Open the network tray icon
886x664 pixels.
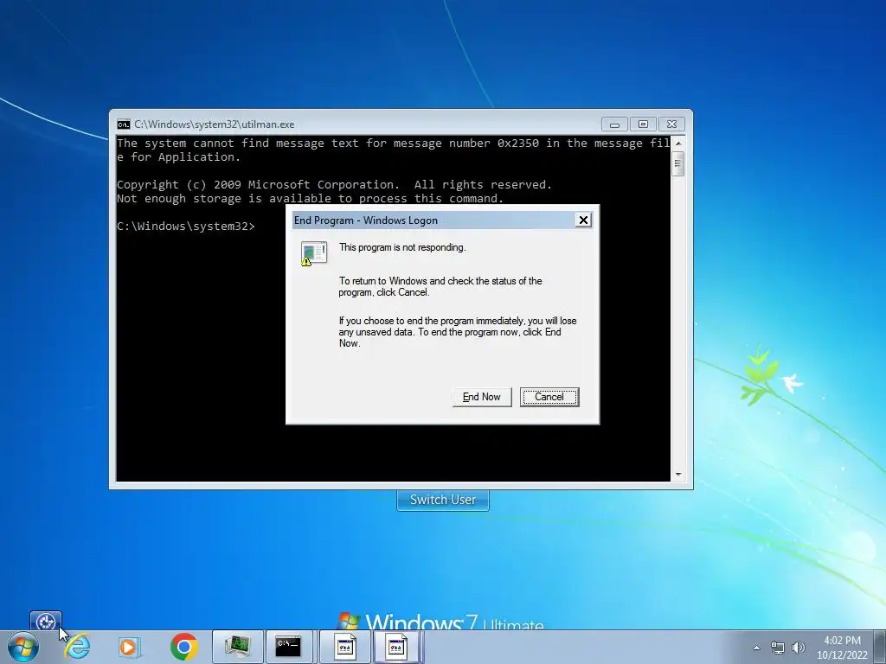pyautogui.click(x=778, y=648)
